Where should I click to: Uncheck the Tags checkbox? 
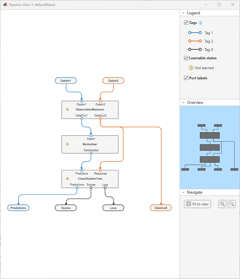186,22
